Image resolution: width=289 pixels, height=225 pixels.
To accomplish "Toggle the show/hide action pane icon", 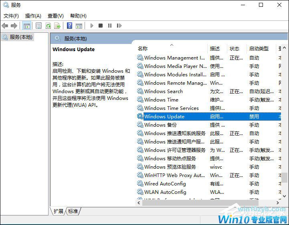I will [x=79, y=26].
